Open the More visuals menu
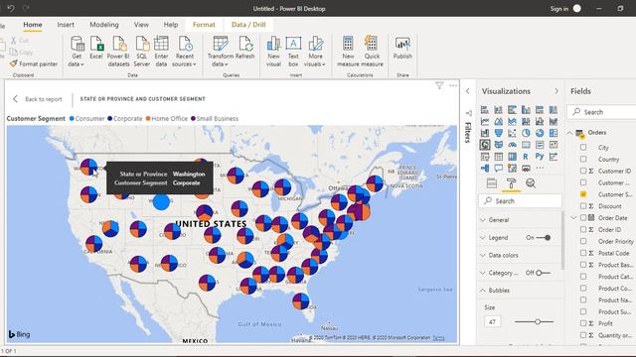 point(315,51)
